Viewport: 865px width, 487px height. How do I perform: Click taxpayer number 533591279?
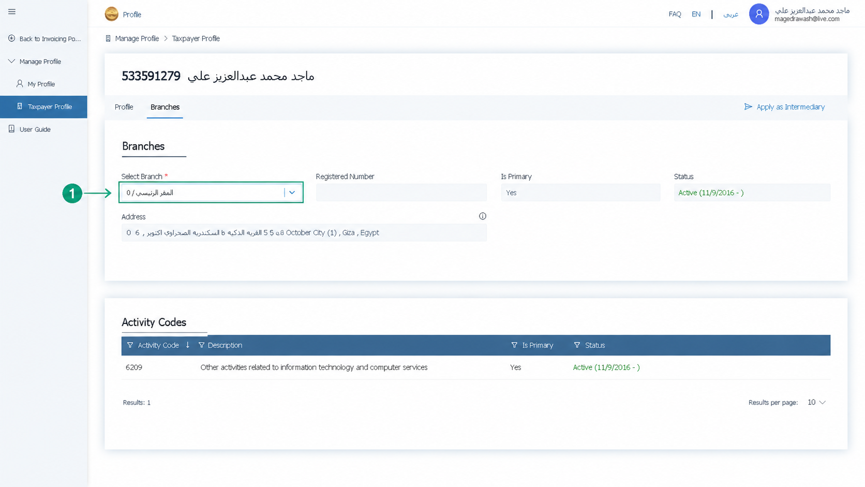coord(151,76)
